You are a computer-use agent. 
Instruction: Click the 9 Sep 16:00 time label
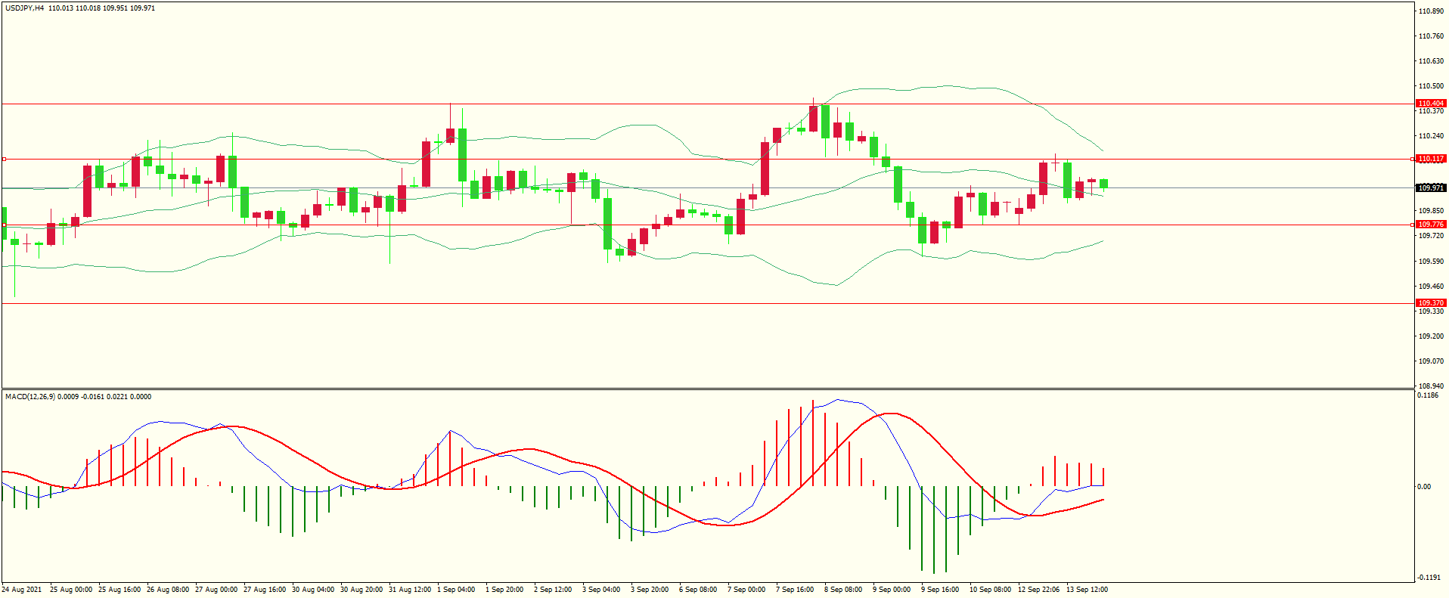(940, 590)
